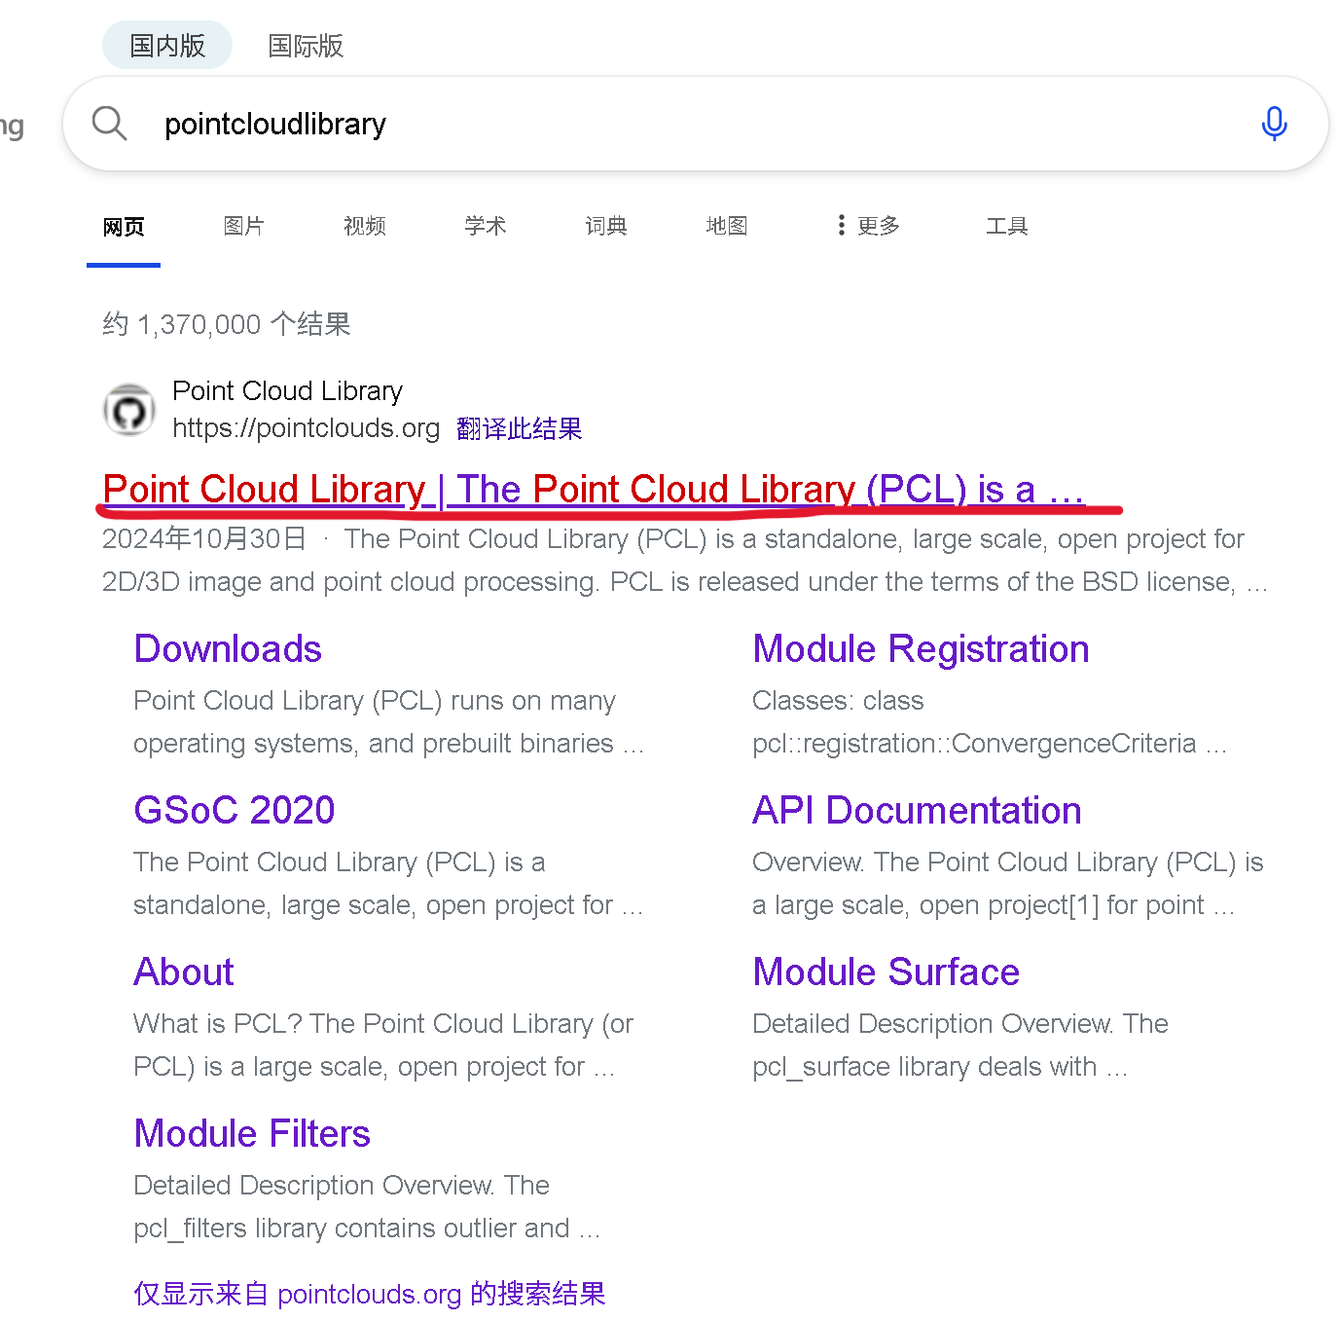
Task: Open the GSoC 2020 sitelink
Action: (234, 809)
